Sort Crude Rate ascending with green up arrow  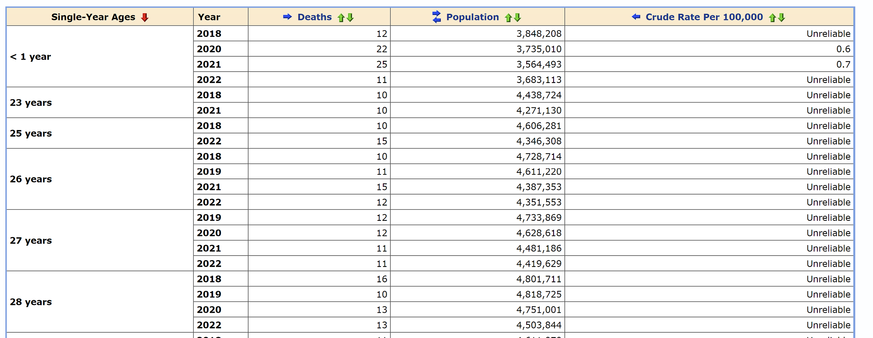click(x=772, y=18)
